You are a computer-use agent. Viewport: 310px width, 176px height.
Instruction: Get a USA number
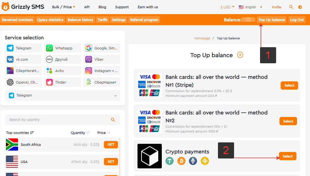pos(111,162)
